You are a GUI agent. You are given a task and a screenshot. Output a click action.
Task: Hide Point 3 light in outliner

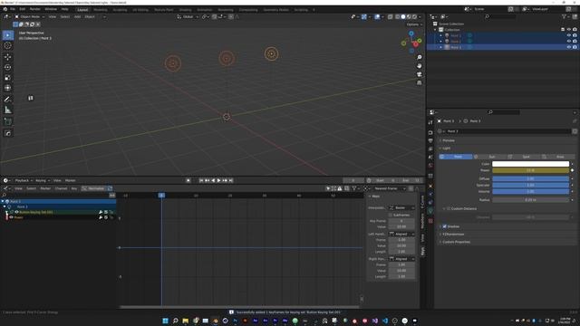(x=569, y=47)
